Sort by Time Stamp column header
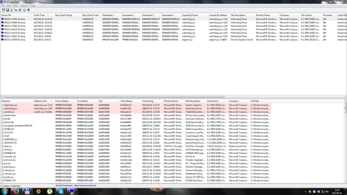This screenshot has width=347, height=195. [x=130, y=101]
